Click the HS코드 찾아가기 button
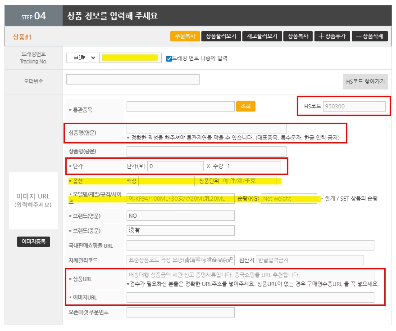 click(365, 81)
